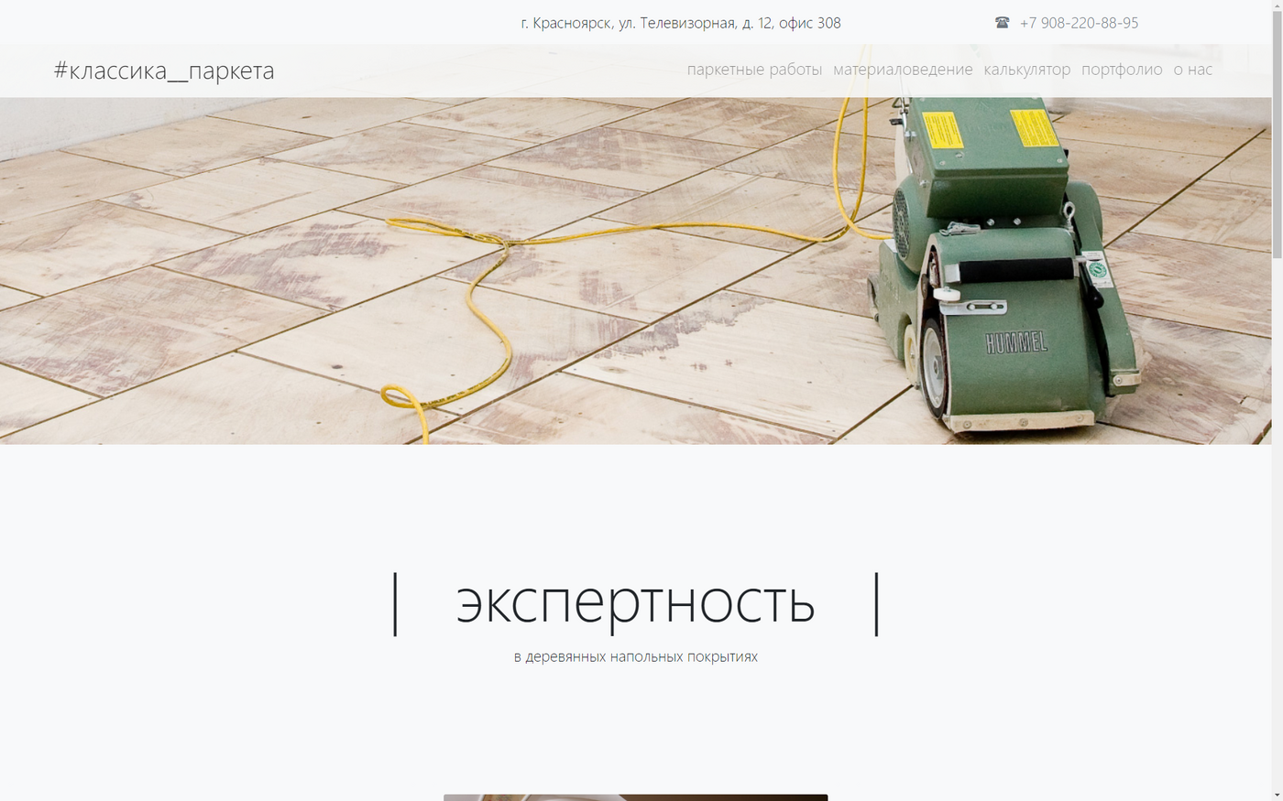Open the #классика__паркета logo home link
Image resolution: width=1283 pixels, height=801 pixels.
click(164, 70)
